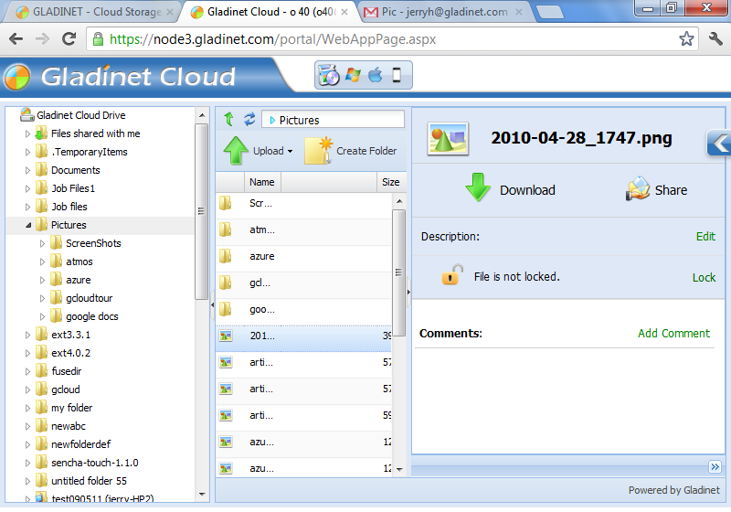Bookmark page with the star icon
Viewport: 731px width, 512px height.
[x=686, y=39]
